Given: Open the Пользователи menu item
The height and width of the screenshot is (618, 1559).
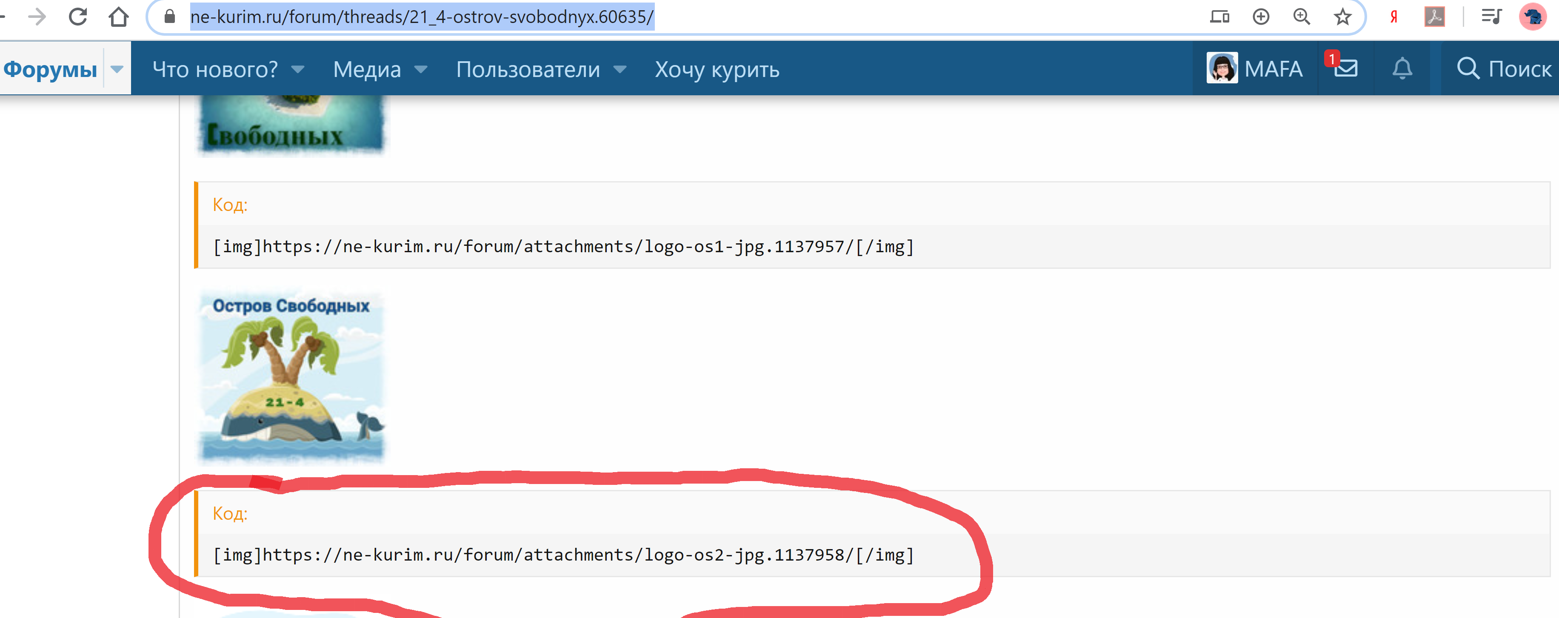Looking at the screenshot, I should pos(528,69).
